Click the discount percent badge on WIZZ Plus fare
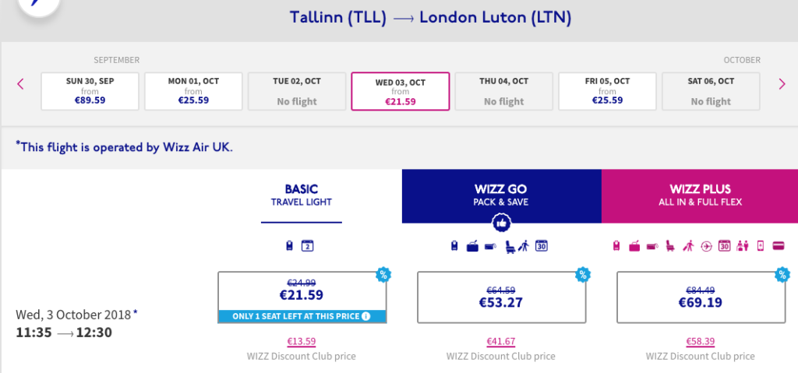Screen dimensions: 798x373 [782, 274]
